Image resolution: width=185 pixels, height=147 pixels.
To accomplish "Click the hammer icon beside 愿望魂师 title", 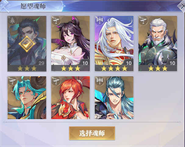I will 5,6.
